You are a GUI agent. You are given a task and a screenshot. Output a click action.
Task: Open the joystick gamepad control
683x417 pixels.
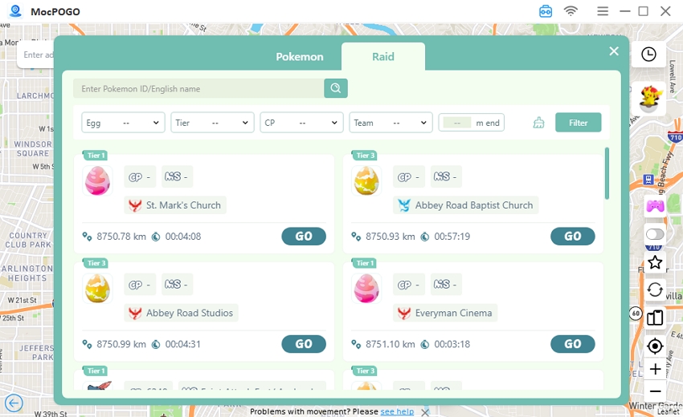(655, 205)
